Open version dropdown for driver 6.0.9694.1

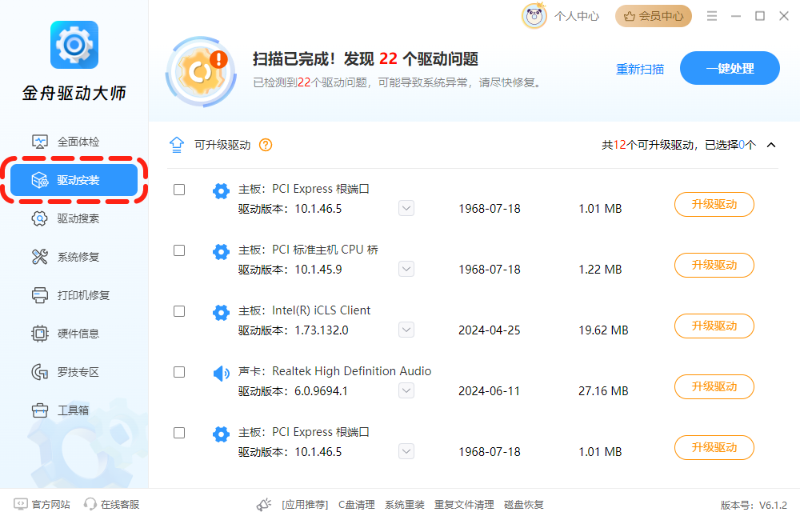(406, 391)
